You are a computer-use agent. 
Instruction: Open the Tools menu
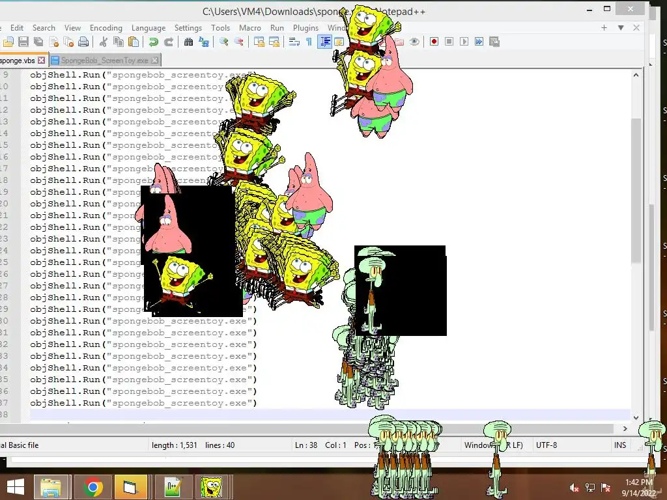(x=220, y=27)
